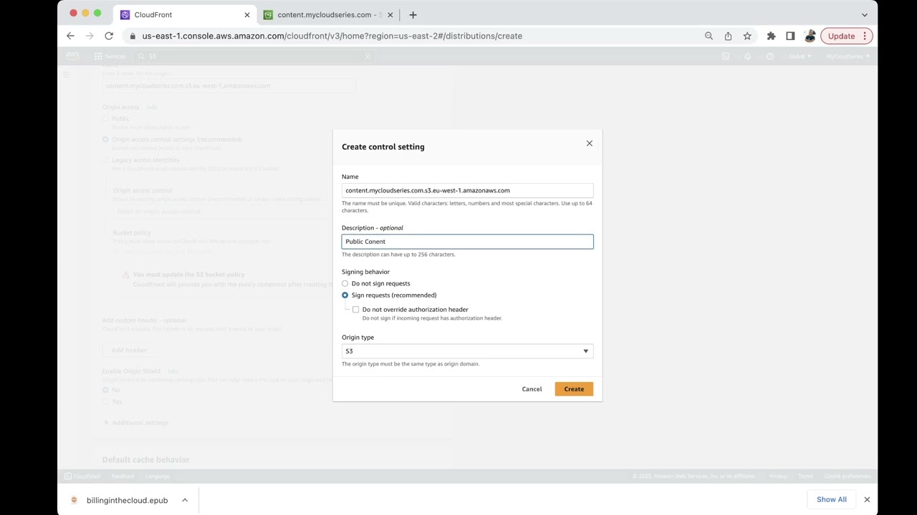The image size is (917, 515).
Task: Click the Cancel button
Action: point(532,389)
